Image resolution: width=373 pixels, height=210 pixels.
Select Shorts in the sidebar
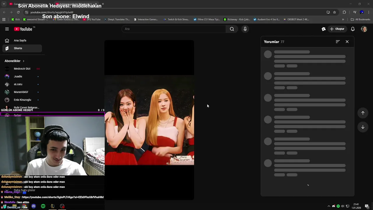tap(22, 48)
